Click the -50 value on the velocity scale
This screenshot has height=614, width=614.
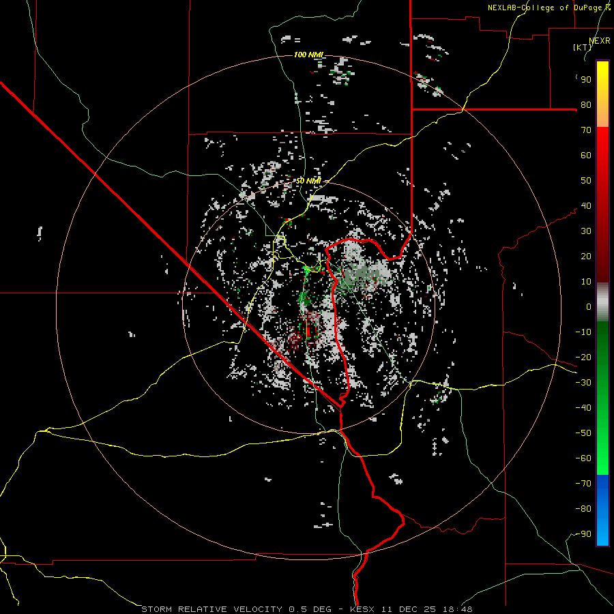coord(583,433)
